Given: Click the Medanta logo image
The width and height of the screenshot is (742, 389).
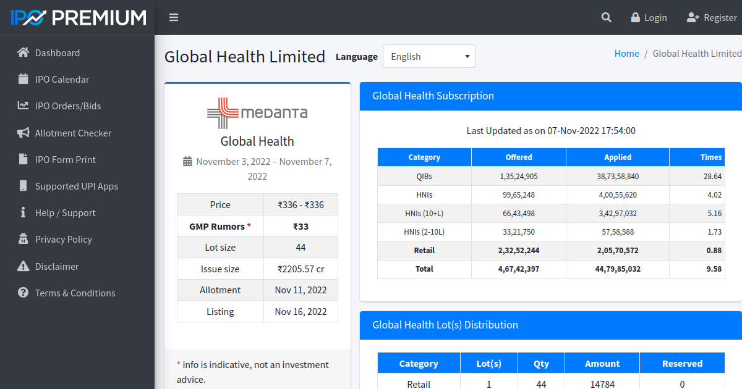Looking at the screenshot, I should click(257, 113).
